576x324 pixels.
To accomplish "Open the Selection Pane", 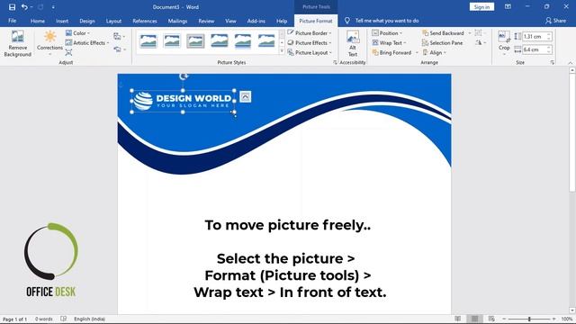I will click(x=442, y=43).
